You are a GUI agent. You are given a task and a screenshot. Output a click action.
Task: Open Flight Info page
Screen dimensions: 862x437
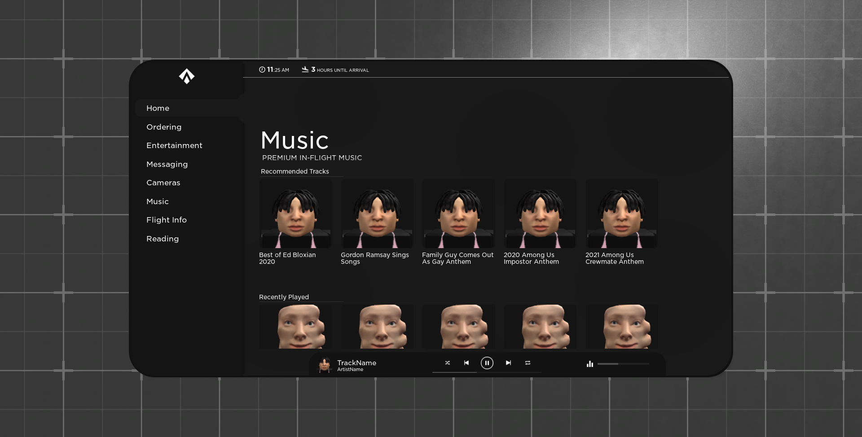coord(167,220)
